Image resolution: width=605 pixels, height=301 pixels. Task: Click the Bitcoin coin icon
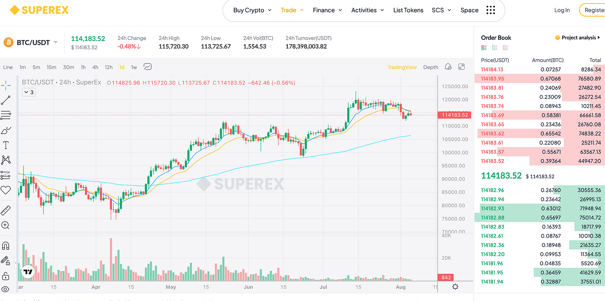pos(8,42)
